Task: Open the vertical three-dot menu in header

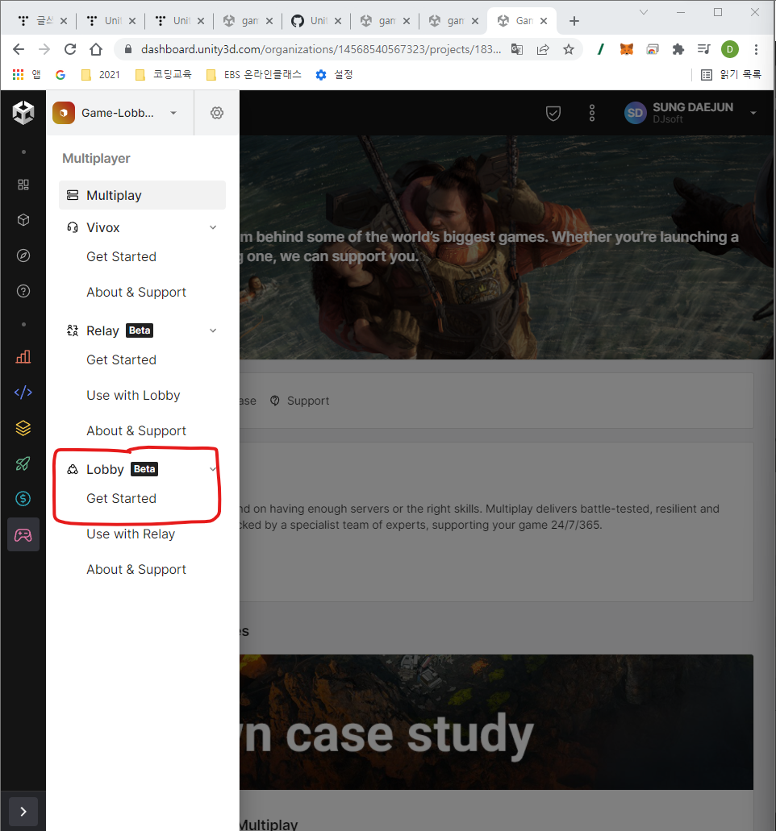Action: pos(592,113)
